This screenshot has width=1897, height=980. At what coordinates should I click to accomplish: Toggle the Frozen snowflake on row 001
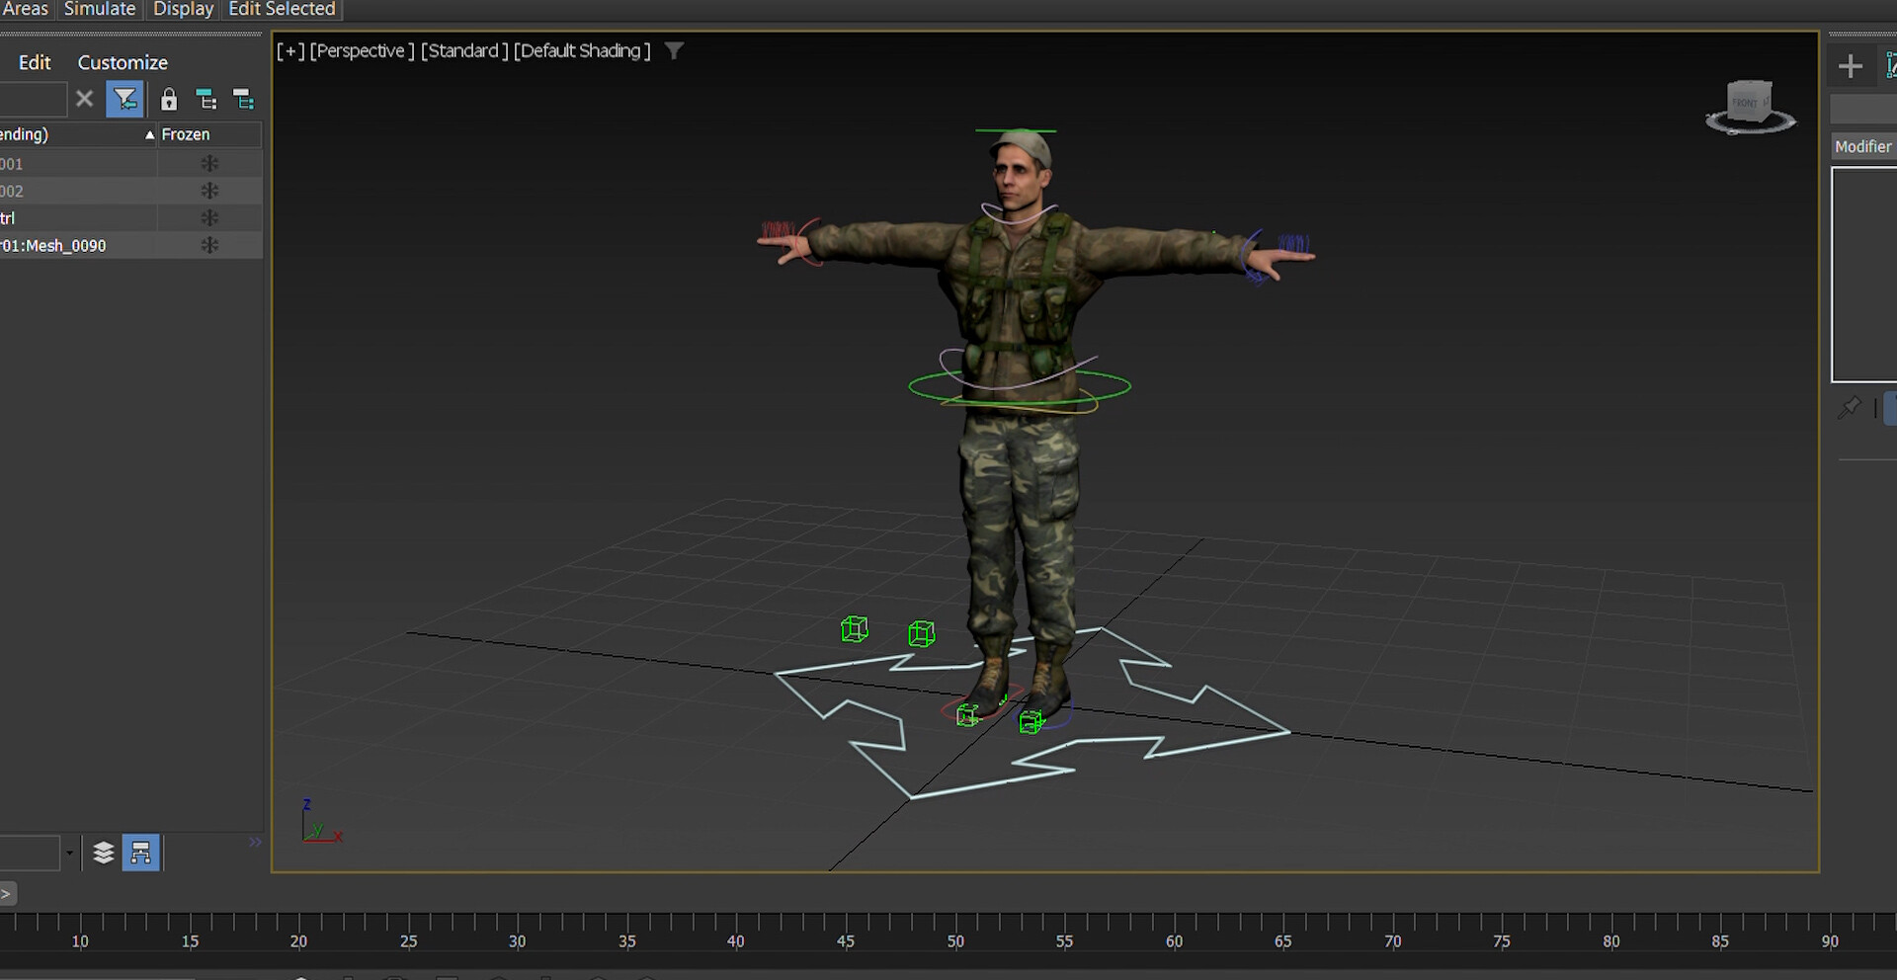coord(209,163)
